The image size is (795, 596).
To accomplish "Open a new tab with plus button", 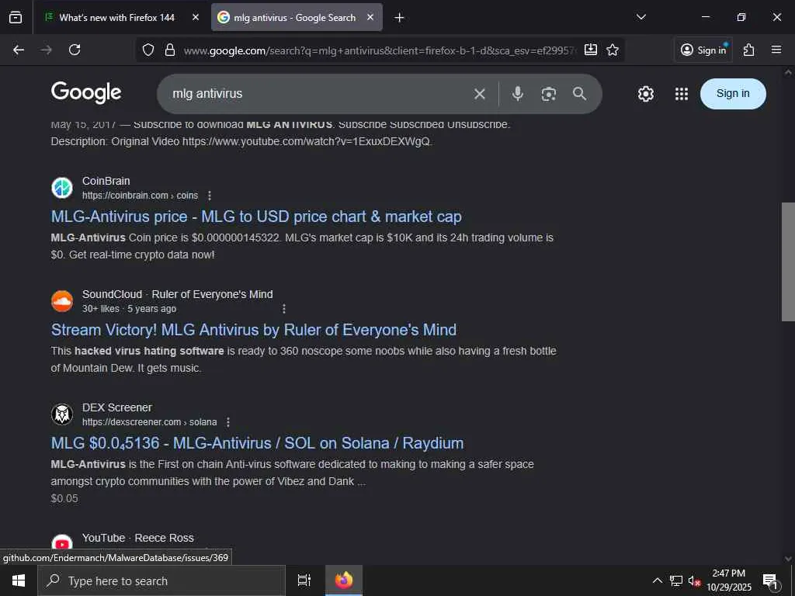I will point(399,18).
